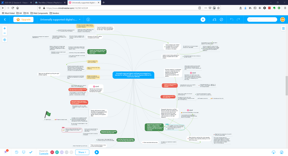
Task: Start presentation with the play button
Action: coord(96,152)
